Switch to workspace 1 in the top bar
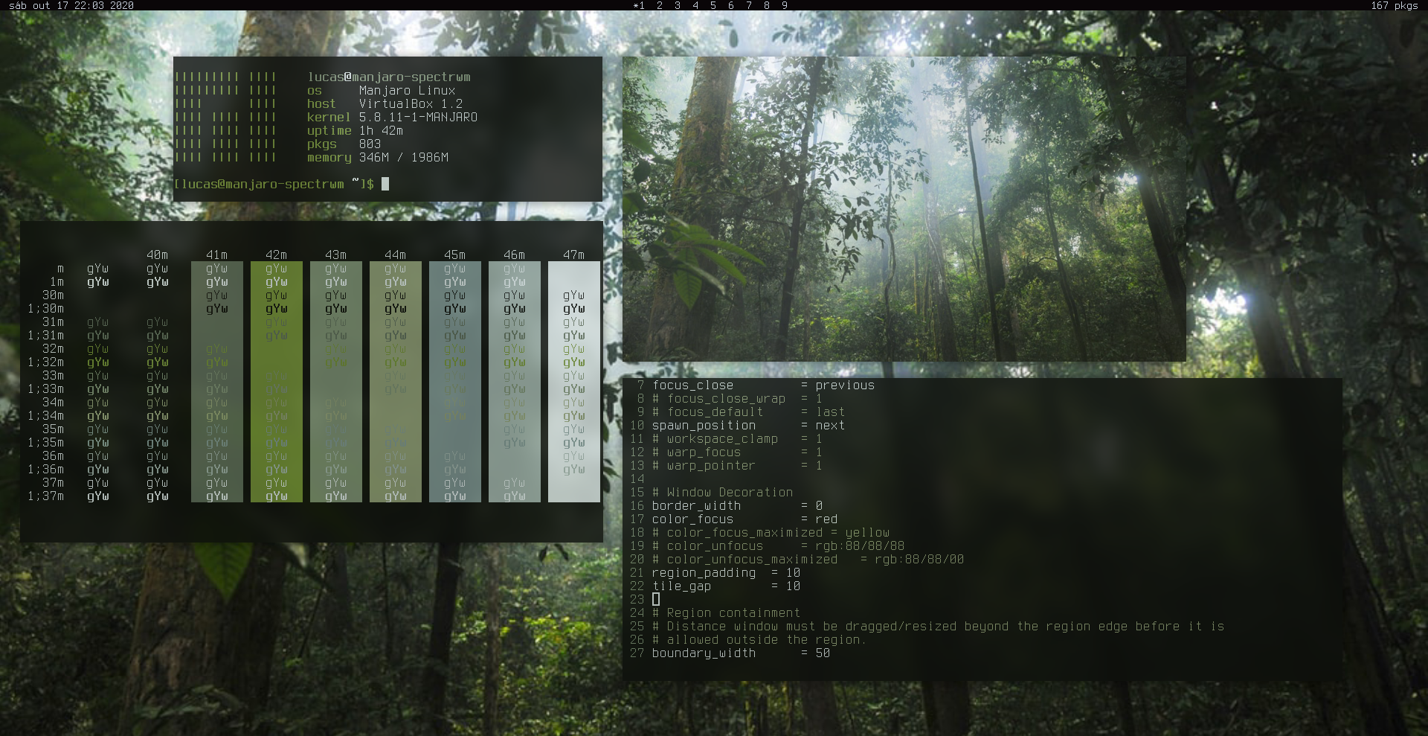This screenshot has height=736, width=1428. pyautogui.click(x=639, y=5)
